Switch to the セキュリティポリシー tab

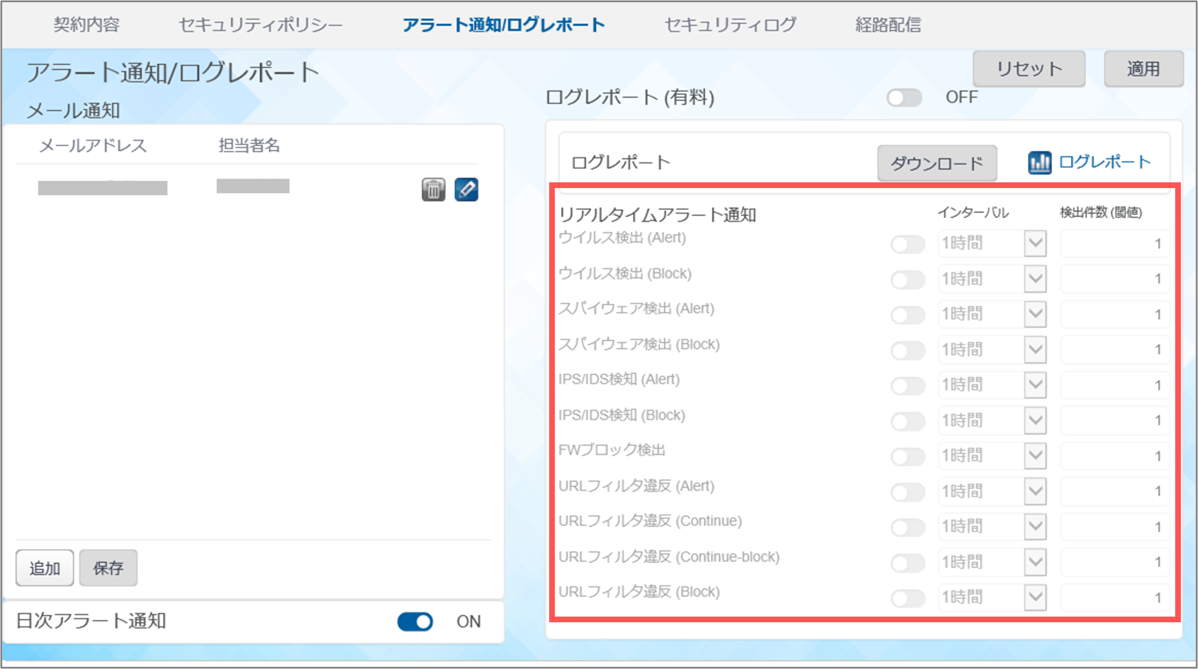[260, 25]
